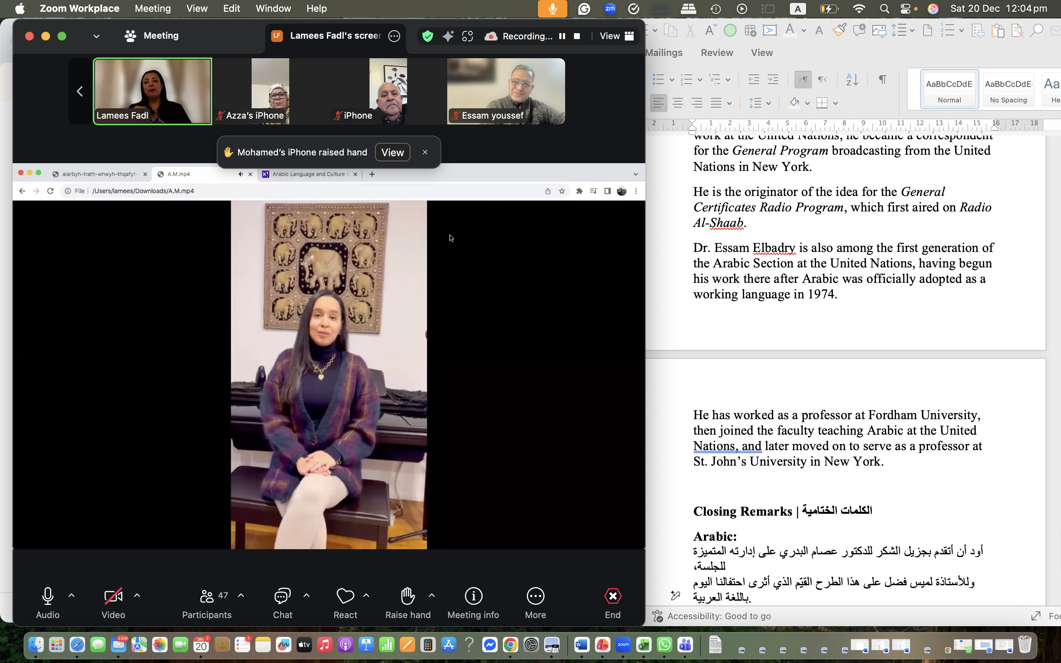Pause the meeting recording

562,36
